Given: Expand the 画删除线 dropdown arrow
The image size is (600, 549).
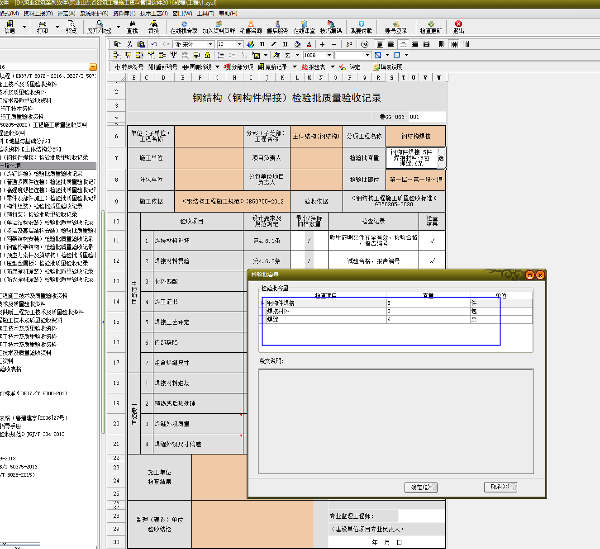Looking at the screenshot, I should (x=217, y=67).
